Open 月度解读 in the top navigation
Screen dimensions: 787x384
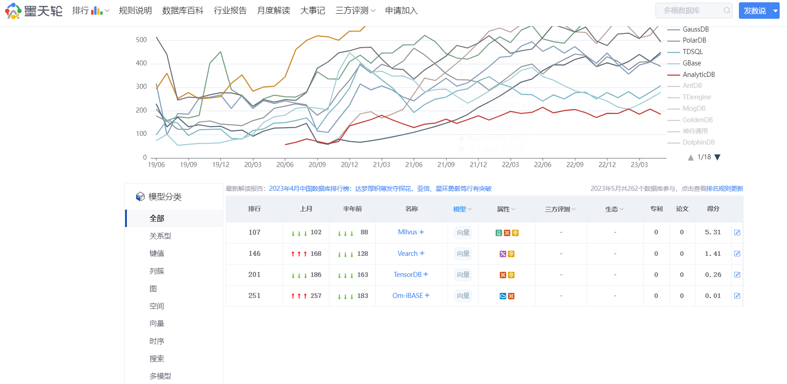[x=273, y=11]
